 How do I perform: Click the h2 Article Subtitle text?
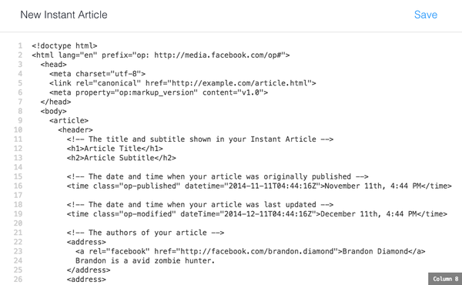click(122, 158)
